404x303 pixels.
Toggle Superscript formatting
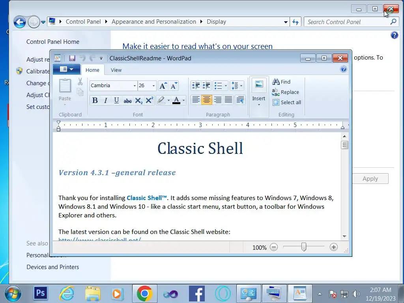click(x=150, y=100)
